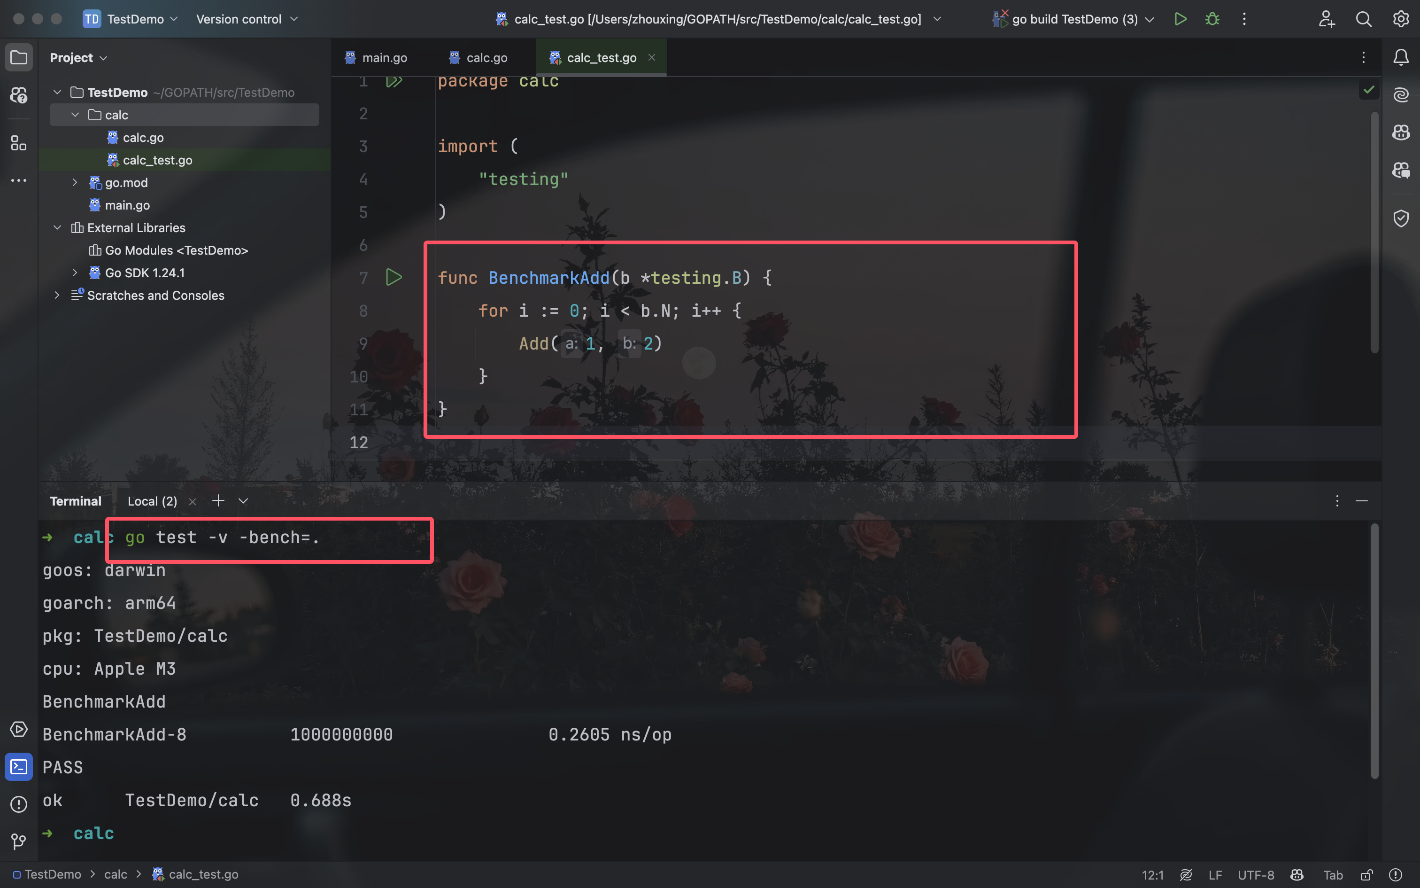Open the Services tool window icon
1420x888 pixels.
pos(19,729)
